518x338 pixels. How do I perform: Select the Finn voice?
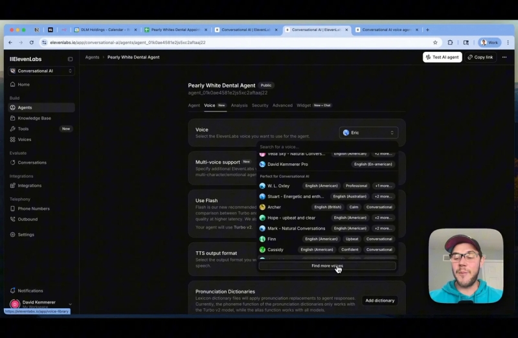[x=327, y=239]
